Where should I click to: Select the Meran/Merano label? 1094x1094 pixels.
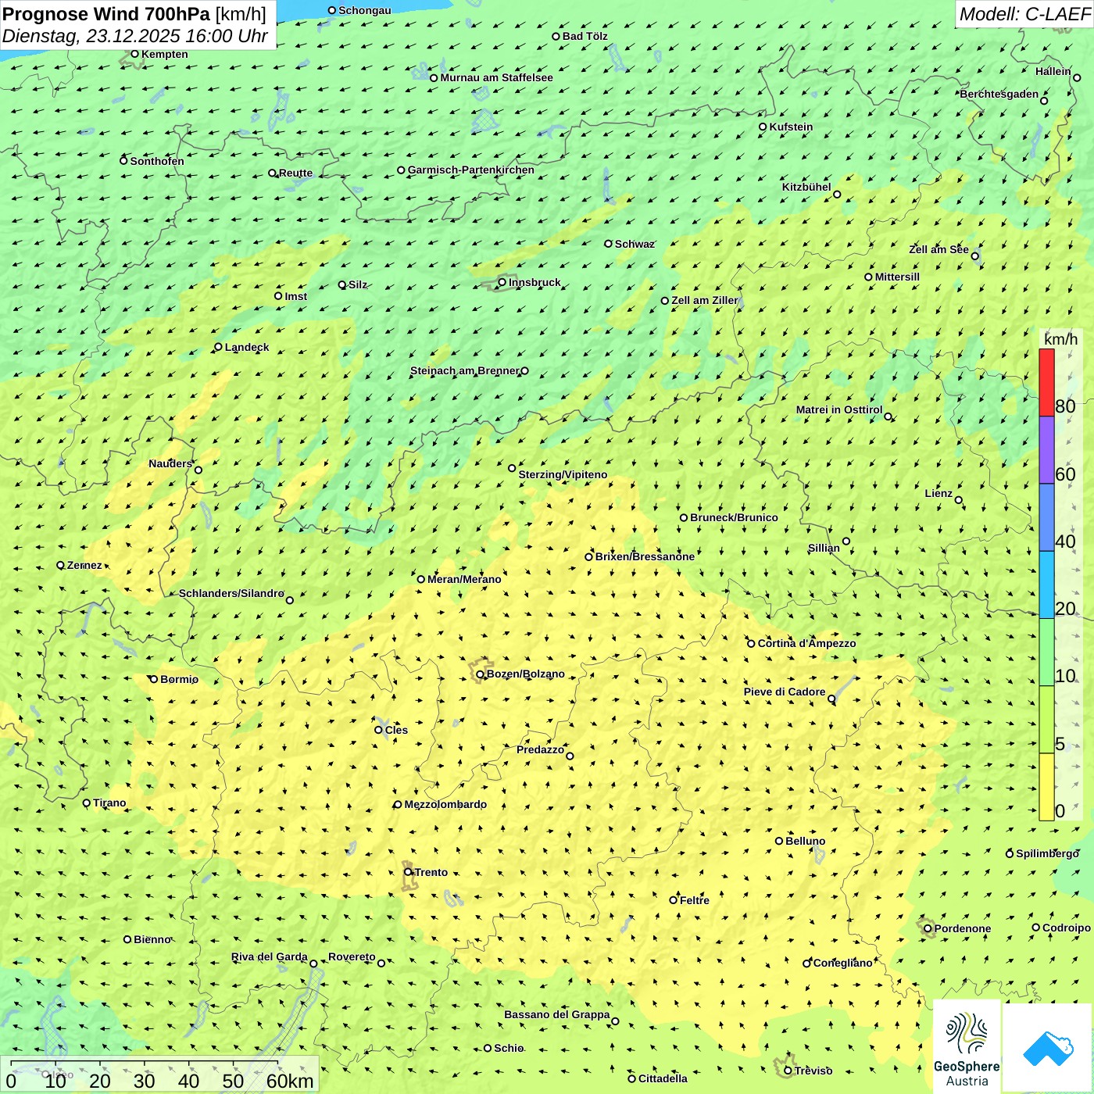point(464,579)
